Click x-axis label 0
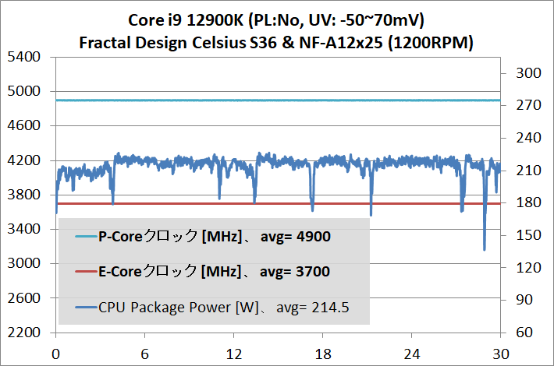 pyautogui.click(x=56, y=354)
